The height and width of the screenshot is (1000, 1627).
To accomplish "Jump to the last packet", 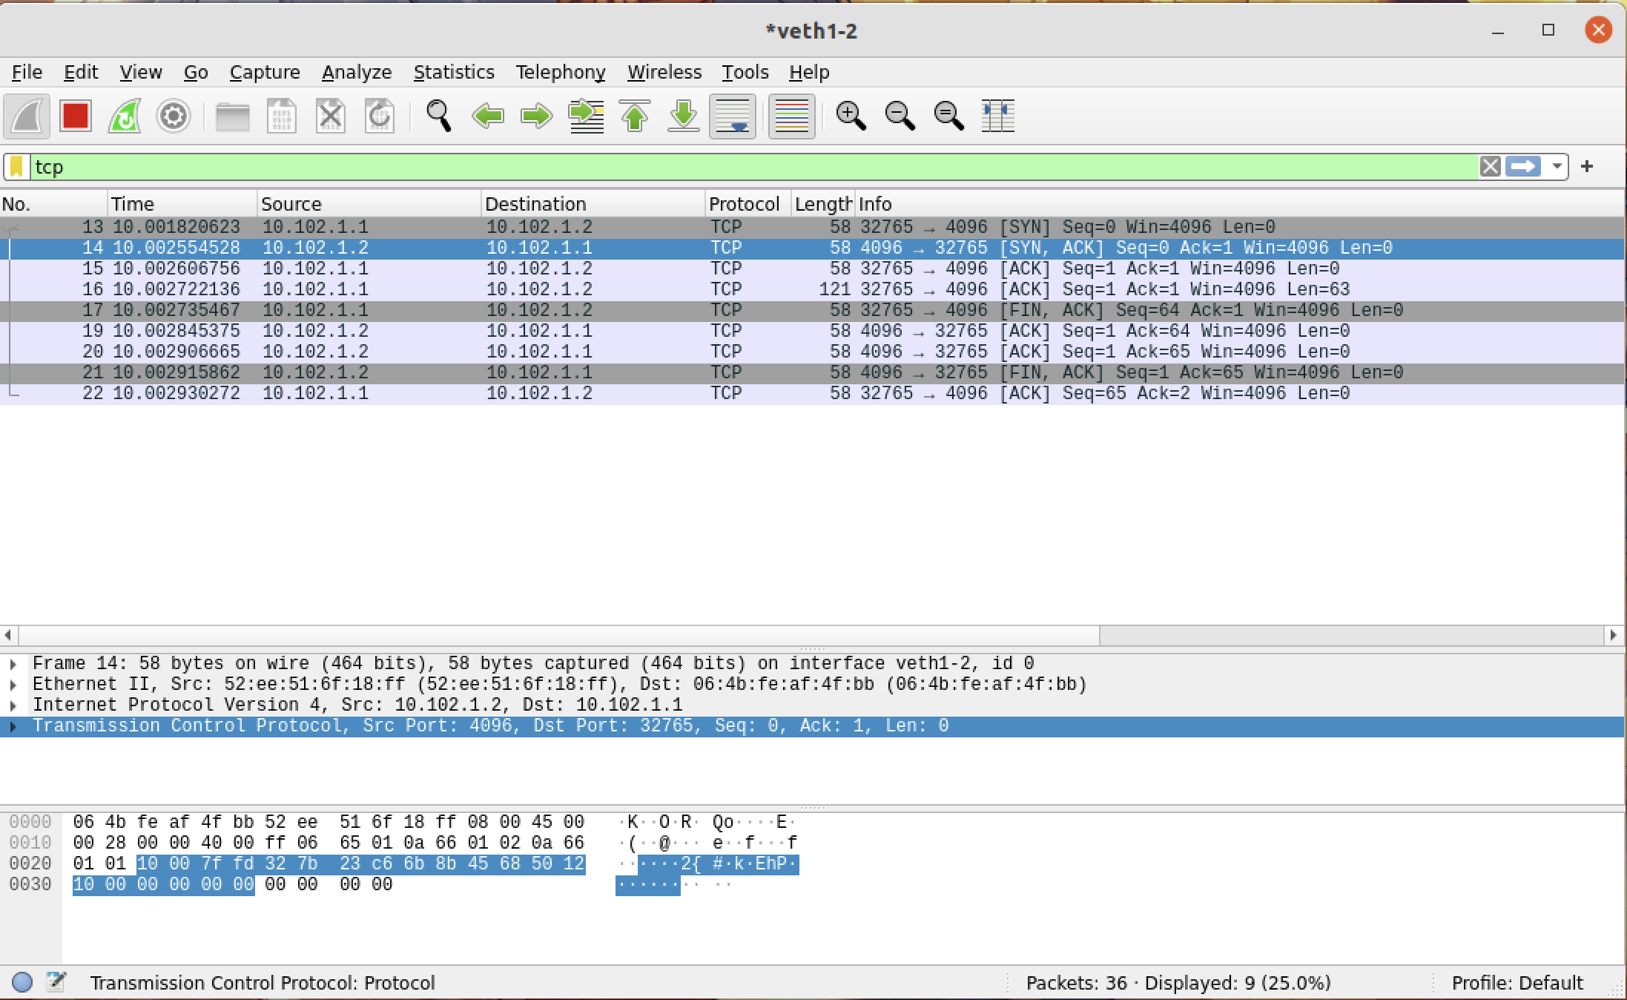I will point(684,116).
